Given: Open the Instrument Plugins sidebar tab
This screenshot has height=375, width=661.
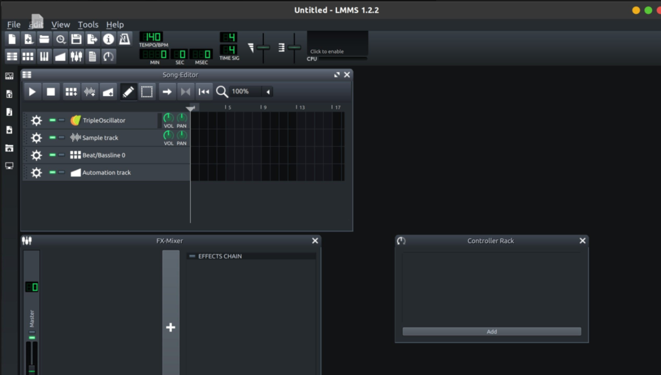Looking at the screenshot, I should pyautogui.click(x=9, y=76).
